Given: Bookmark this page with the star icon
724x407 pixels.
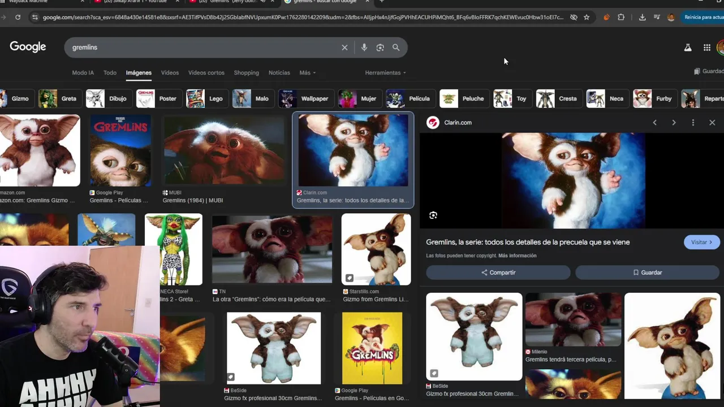Looking at the screenshot, I should tap(587, 18).
